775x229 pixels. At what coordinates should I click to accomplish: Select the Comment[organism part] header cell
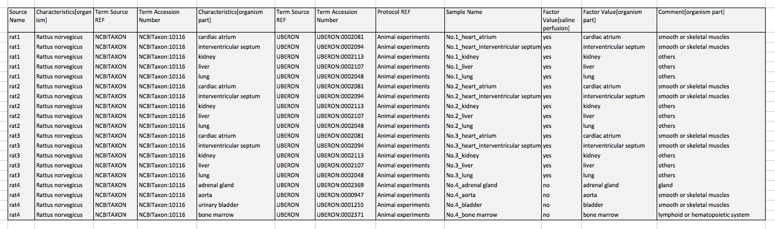710,20
